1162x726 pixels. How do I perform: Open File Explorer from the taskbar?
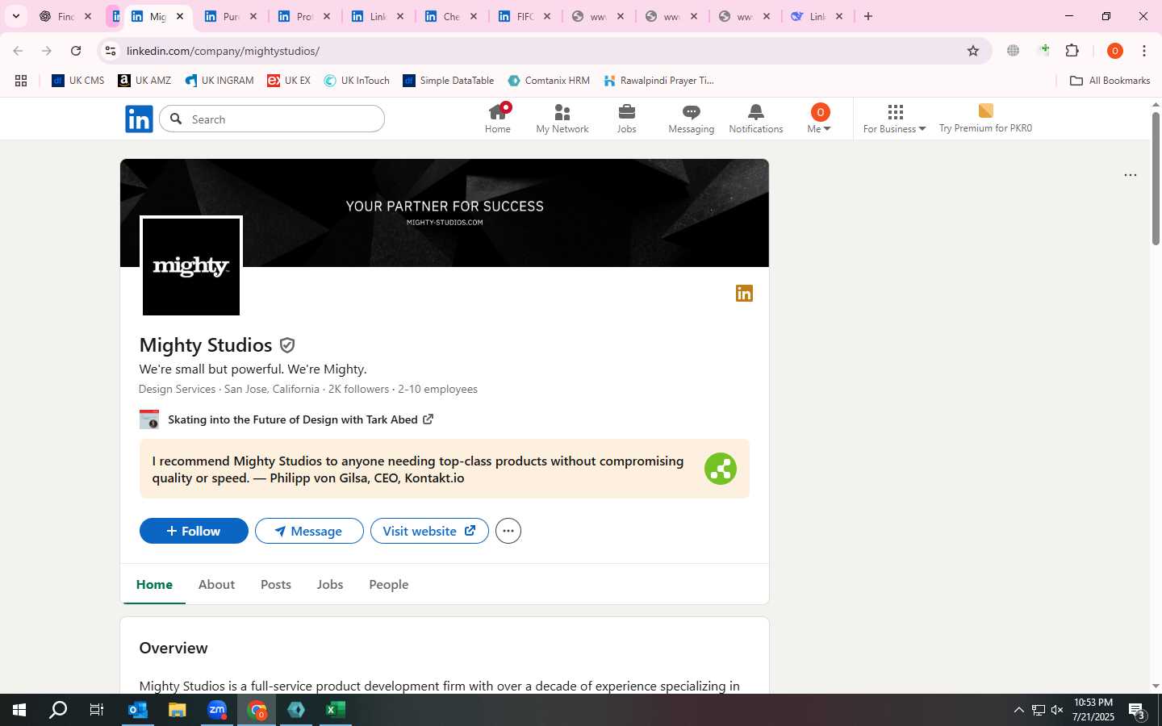[x=177, y=710]
